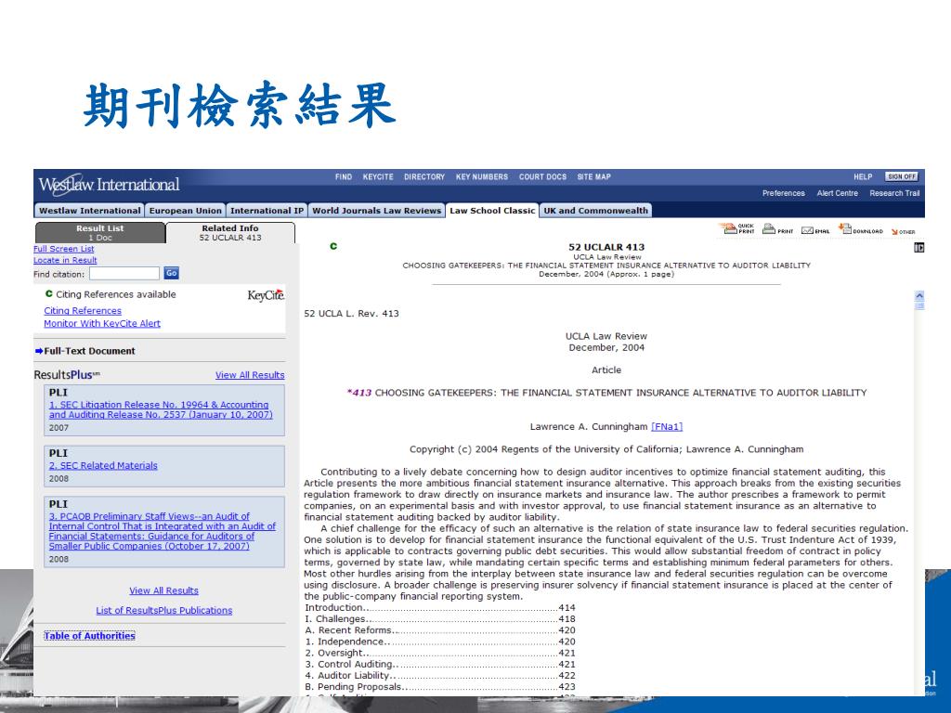Image resolution: width=951 pixels, height=713 pixels.
Task: Click the FNa1 footnote link
Action: tap(667, 427)
